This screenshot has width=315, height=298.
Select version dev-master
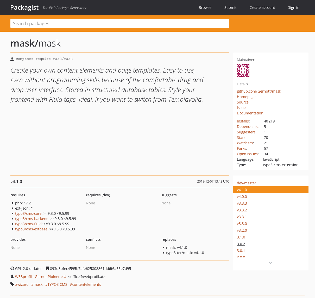click(247, 183)
